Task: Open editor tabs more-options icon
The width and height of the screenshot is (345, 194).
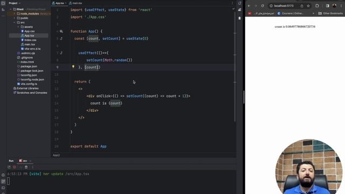Action: click(x=232, y=3)
